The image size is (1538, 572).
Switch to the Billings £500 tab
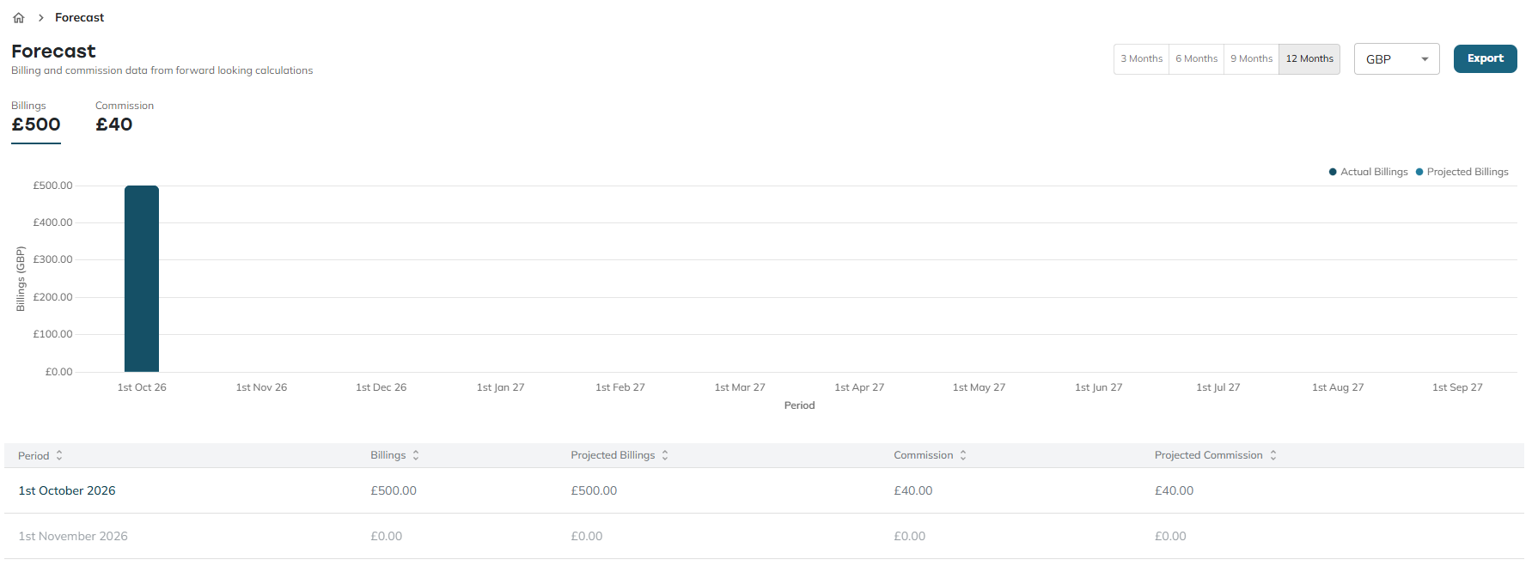36,118
